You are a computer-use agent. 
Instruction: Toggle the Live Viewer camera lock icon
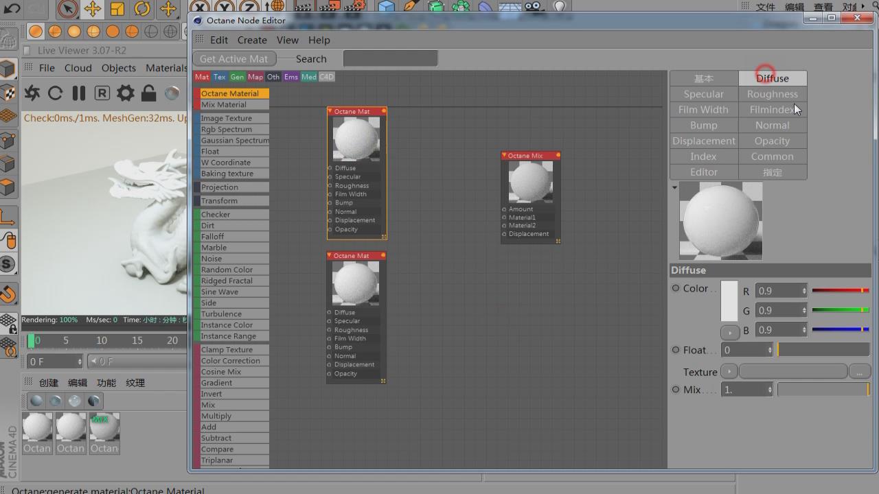point(148,93)
